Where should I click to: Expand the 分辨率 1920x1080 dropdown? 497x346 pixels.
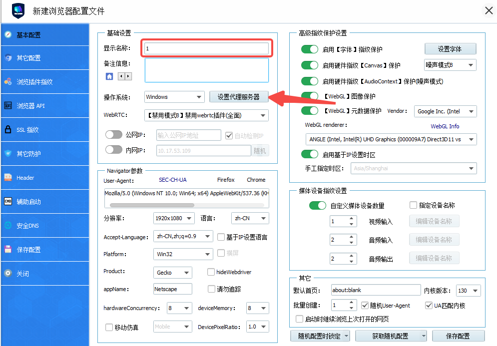(x=174, y=218)
